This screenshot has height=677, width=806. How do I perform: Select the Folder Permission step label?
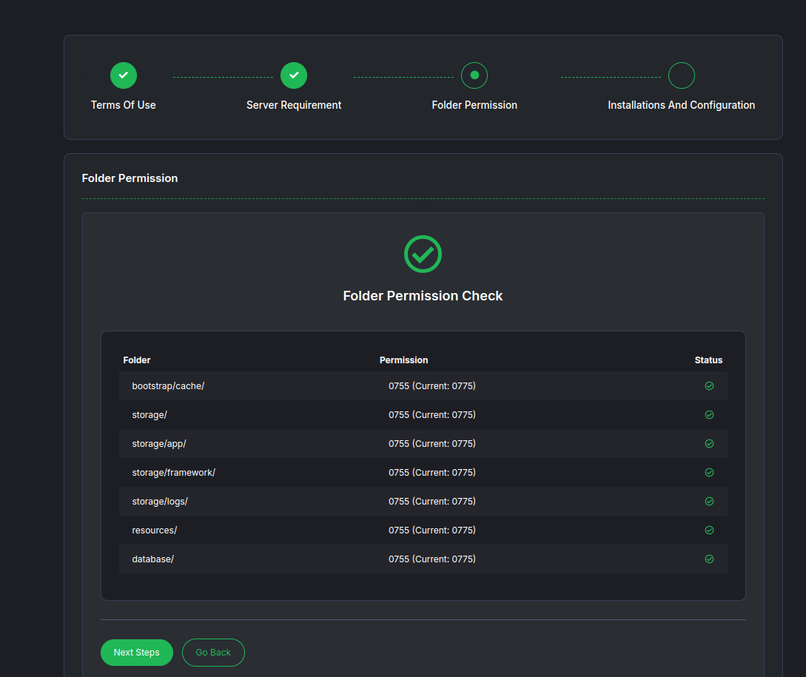(474, 105)
